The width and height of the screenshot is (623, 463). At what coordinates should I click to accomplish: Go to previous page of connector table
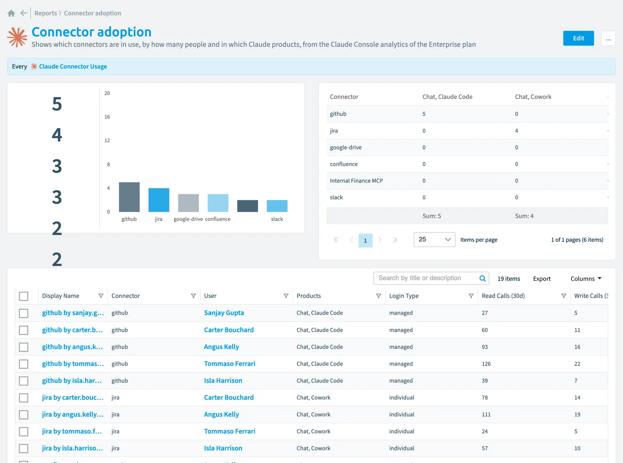351,240
